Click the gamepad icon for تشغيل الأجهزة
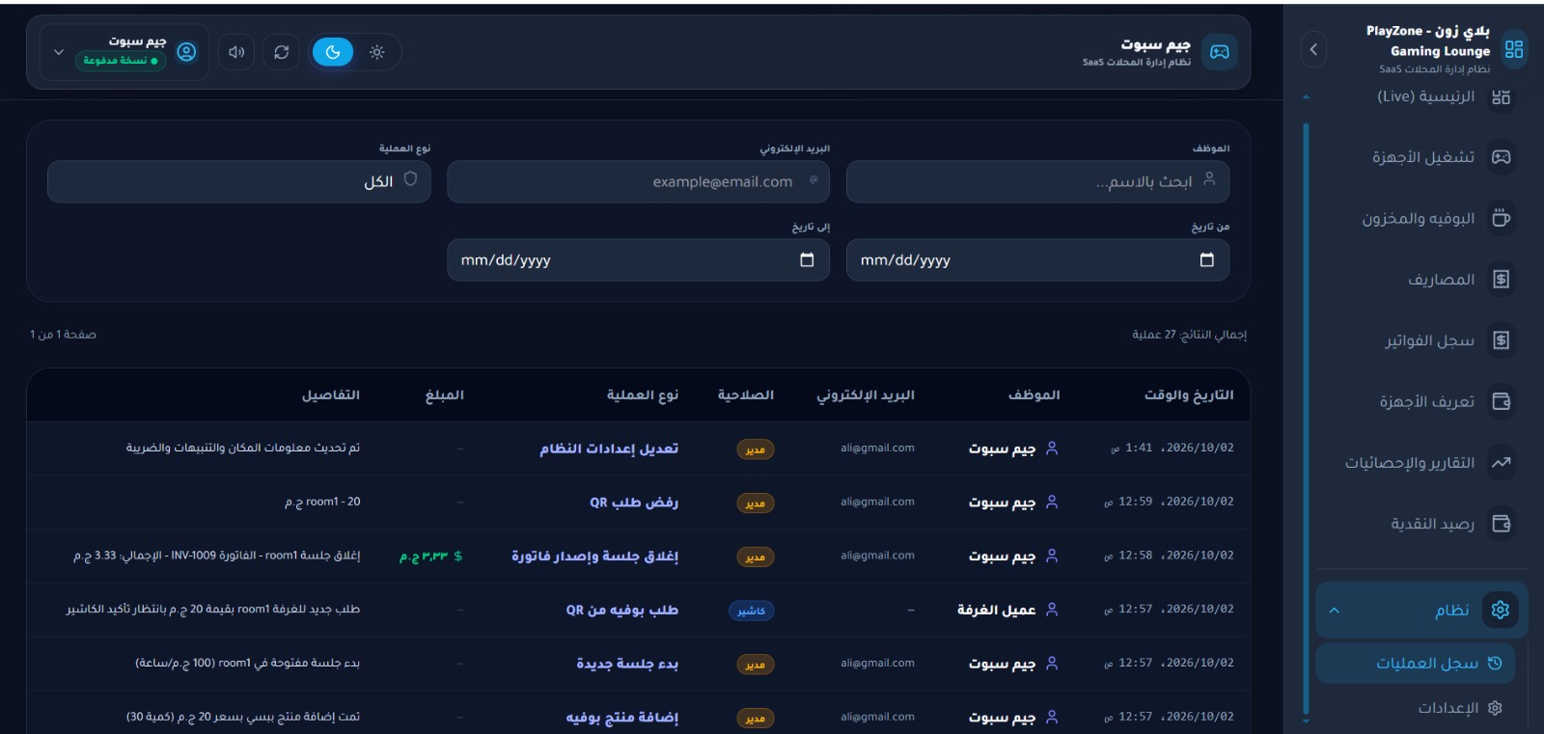The image size is (1544, 734). point(1501,156)
